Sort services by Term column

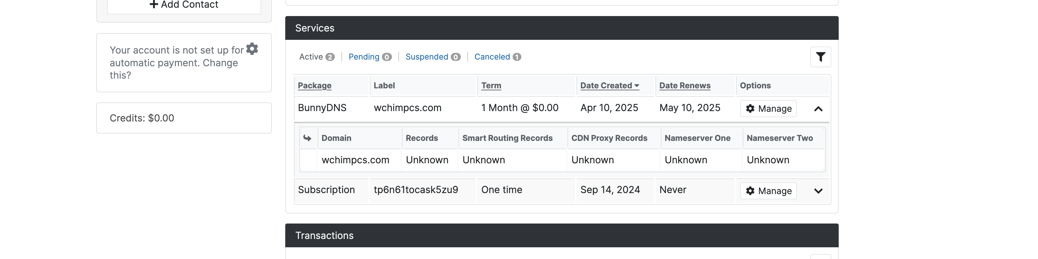[491, 86]
